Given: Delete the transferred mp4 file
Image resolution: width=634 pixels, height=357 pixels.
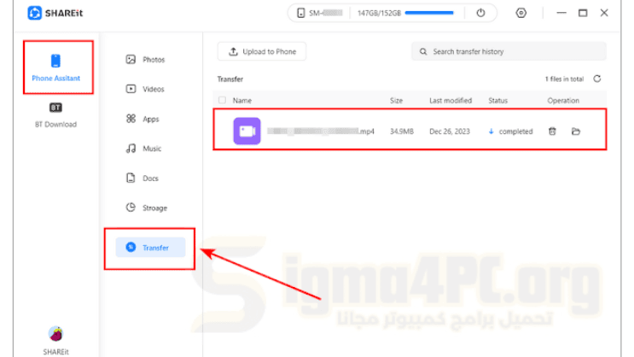Looking at the screenshot, I should point(552,132).
